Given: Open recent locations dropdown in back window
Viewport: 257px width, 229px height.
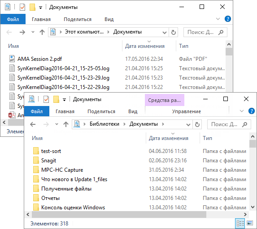Looking at the screenshot, I should (x=33, y=32).
